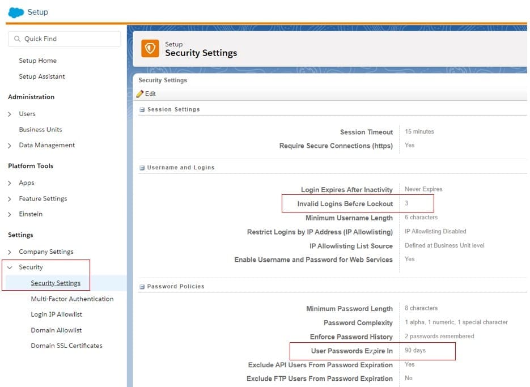The width and height of the screenshot is (530, 387).
Task: Expand the Einstein sidebar section
Action: point(10,214)
